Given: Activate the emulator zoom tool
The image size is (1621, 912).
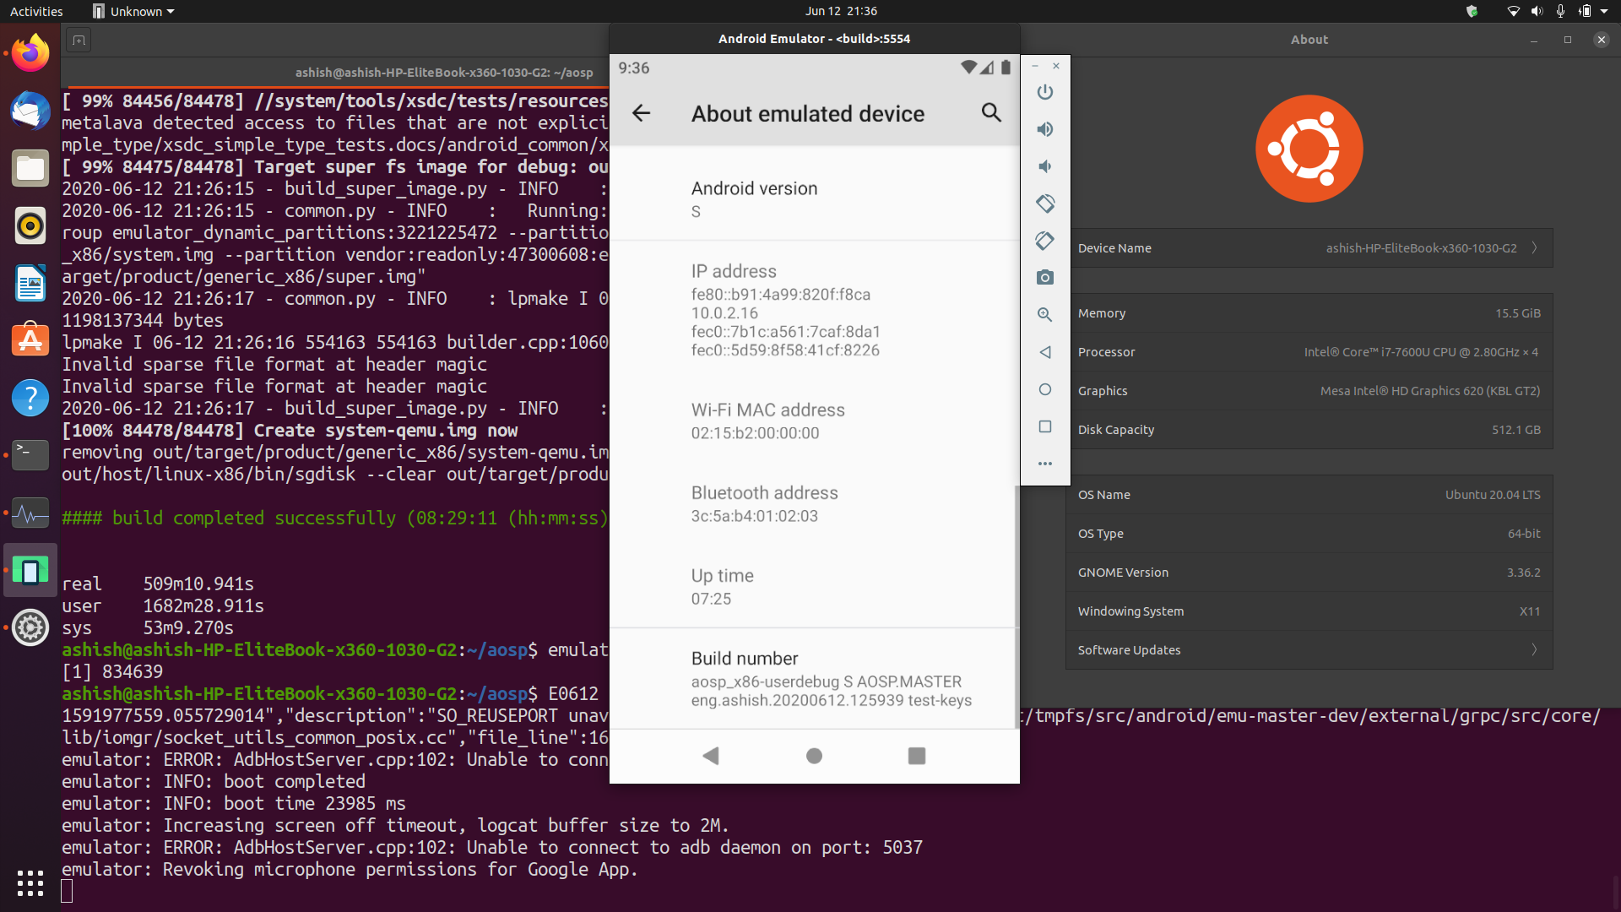Looking at the screenshot, I should point(1045,314).
